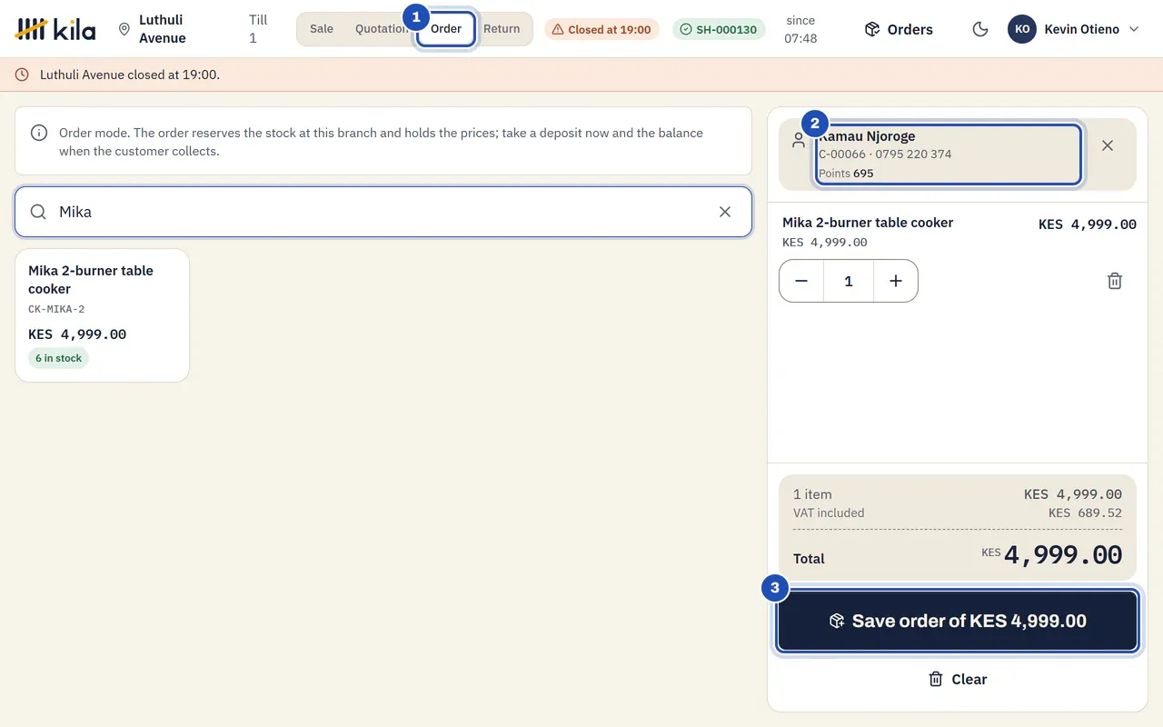The height and width of the screenshot is (727, 1163).
Task: Click the customer ID C-00066 line
Action: [x=885, y=154]
